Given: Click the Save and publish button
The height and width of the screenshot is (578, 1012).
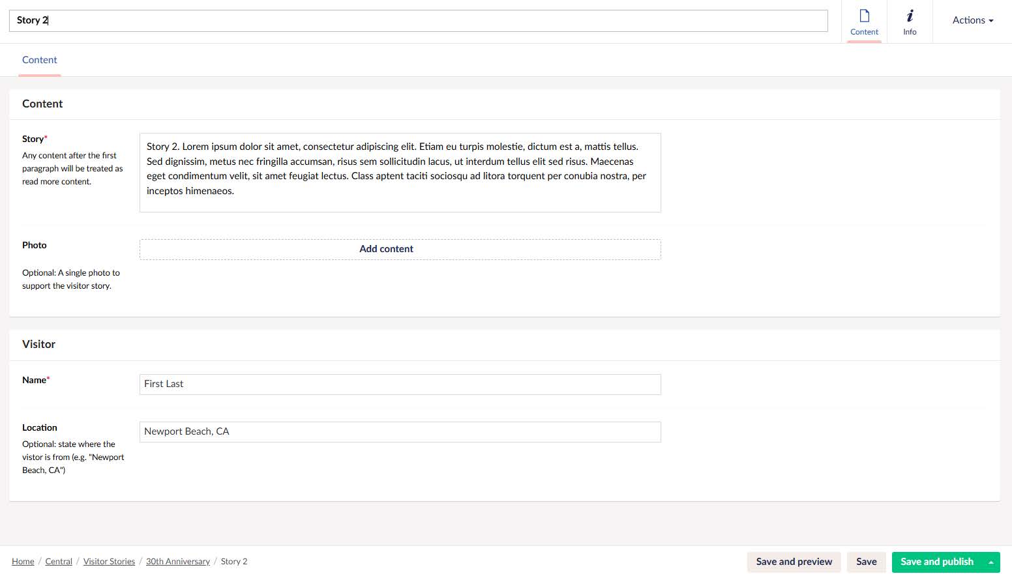Looking at the screenshot, I should pyautogui.click(x=936, y=562).
